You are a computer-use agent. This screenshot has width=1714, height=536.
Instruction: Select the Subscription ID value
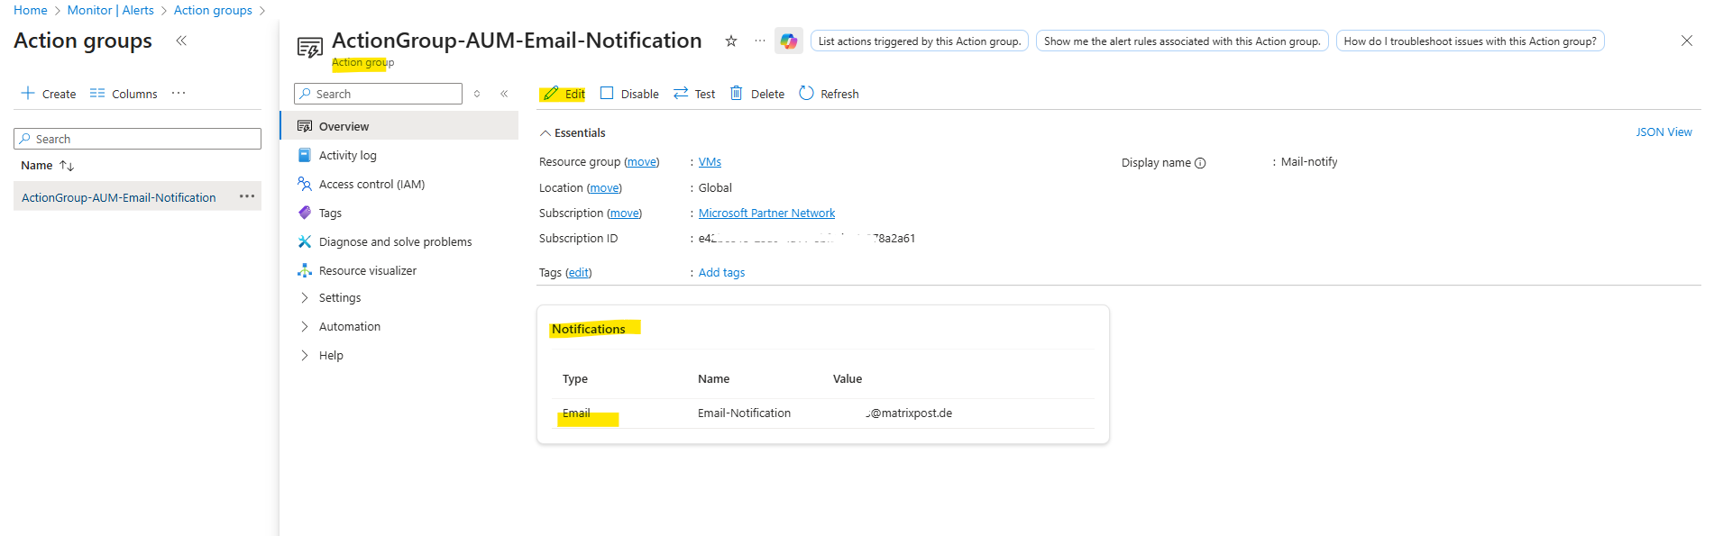pyautogui.click(x=807, y=239)
